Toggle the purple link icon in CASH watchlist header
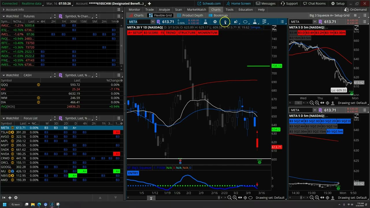The width and height of the screenshot is (370, 208). click(x=60, y=75)
